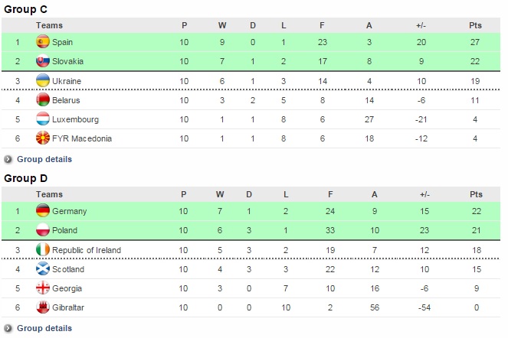
Task: Click the Gibraltar flag icon
Action: point(43,308)
